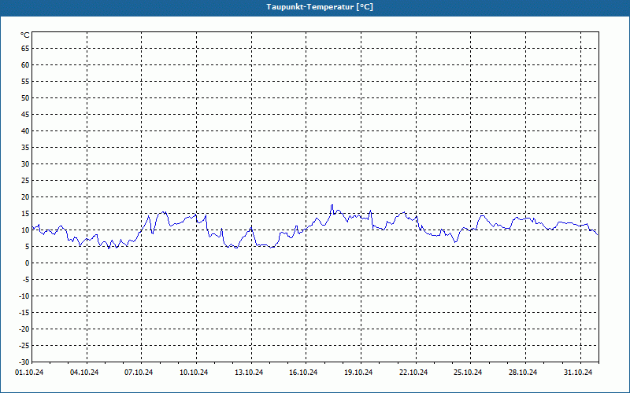
Task: Click the 60 value on the y-axis
Action: (x=25, y=65)
